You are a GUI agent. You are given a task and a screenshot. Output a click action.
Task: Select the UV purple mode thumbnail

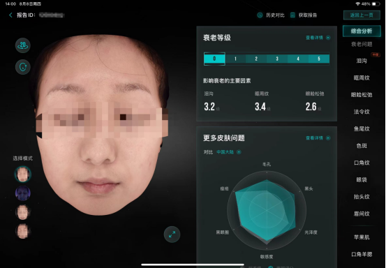23,193
